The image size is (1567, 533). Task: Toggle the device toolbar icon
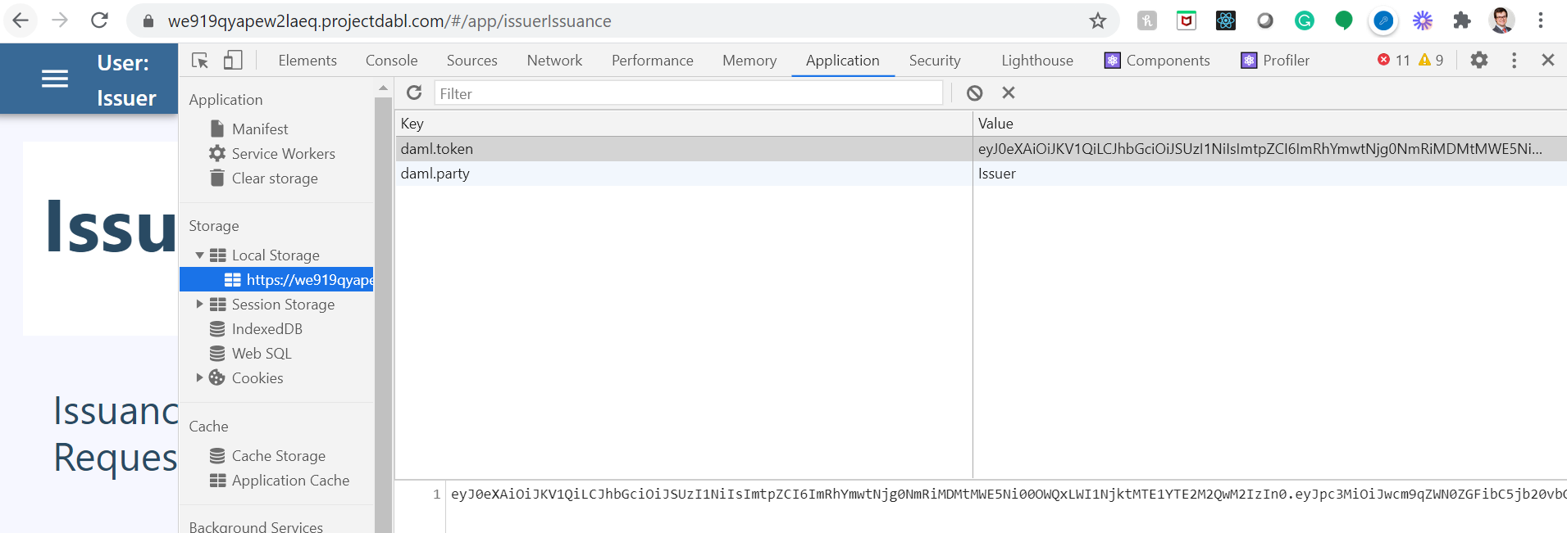233,61
